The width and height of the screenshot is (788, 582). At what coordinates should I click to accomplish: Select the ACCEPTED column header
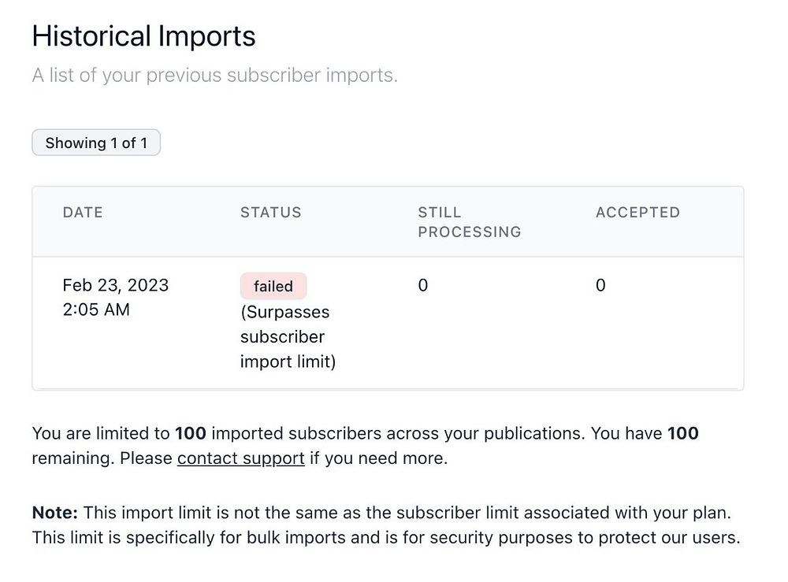tap(637, 213)
